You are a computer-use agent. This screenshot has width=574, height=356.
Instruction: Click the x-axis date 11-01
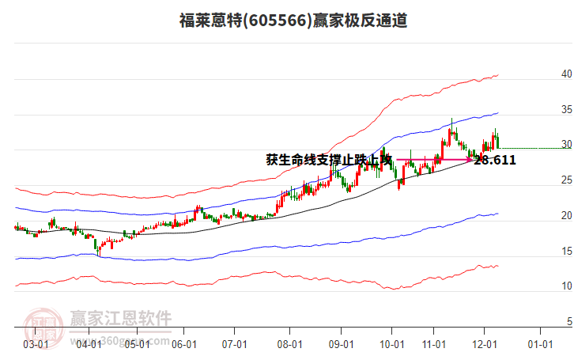(434, 344)
